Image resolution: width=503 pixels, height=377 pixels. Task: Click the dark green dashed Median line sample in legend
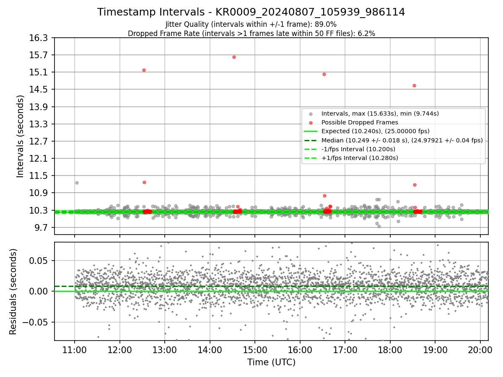tap(311, 140)
